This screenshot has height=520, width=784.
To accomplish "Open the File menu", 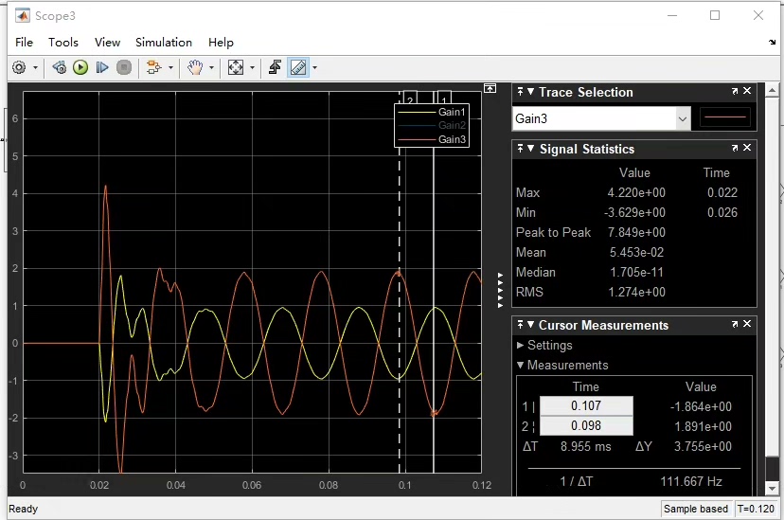I will [24, 43].
